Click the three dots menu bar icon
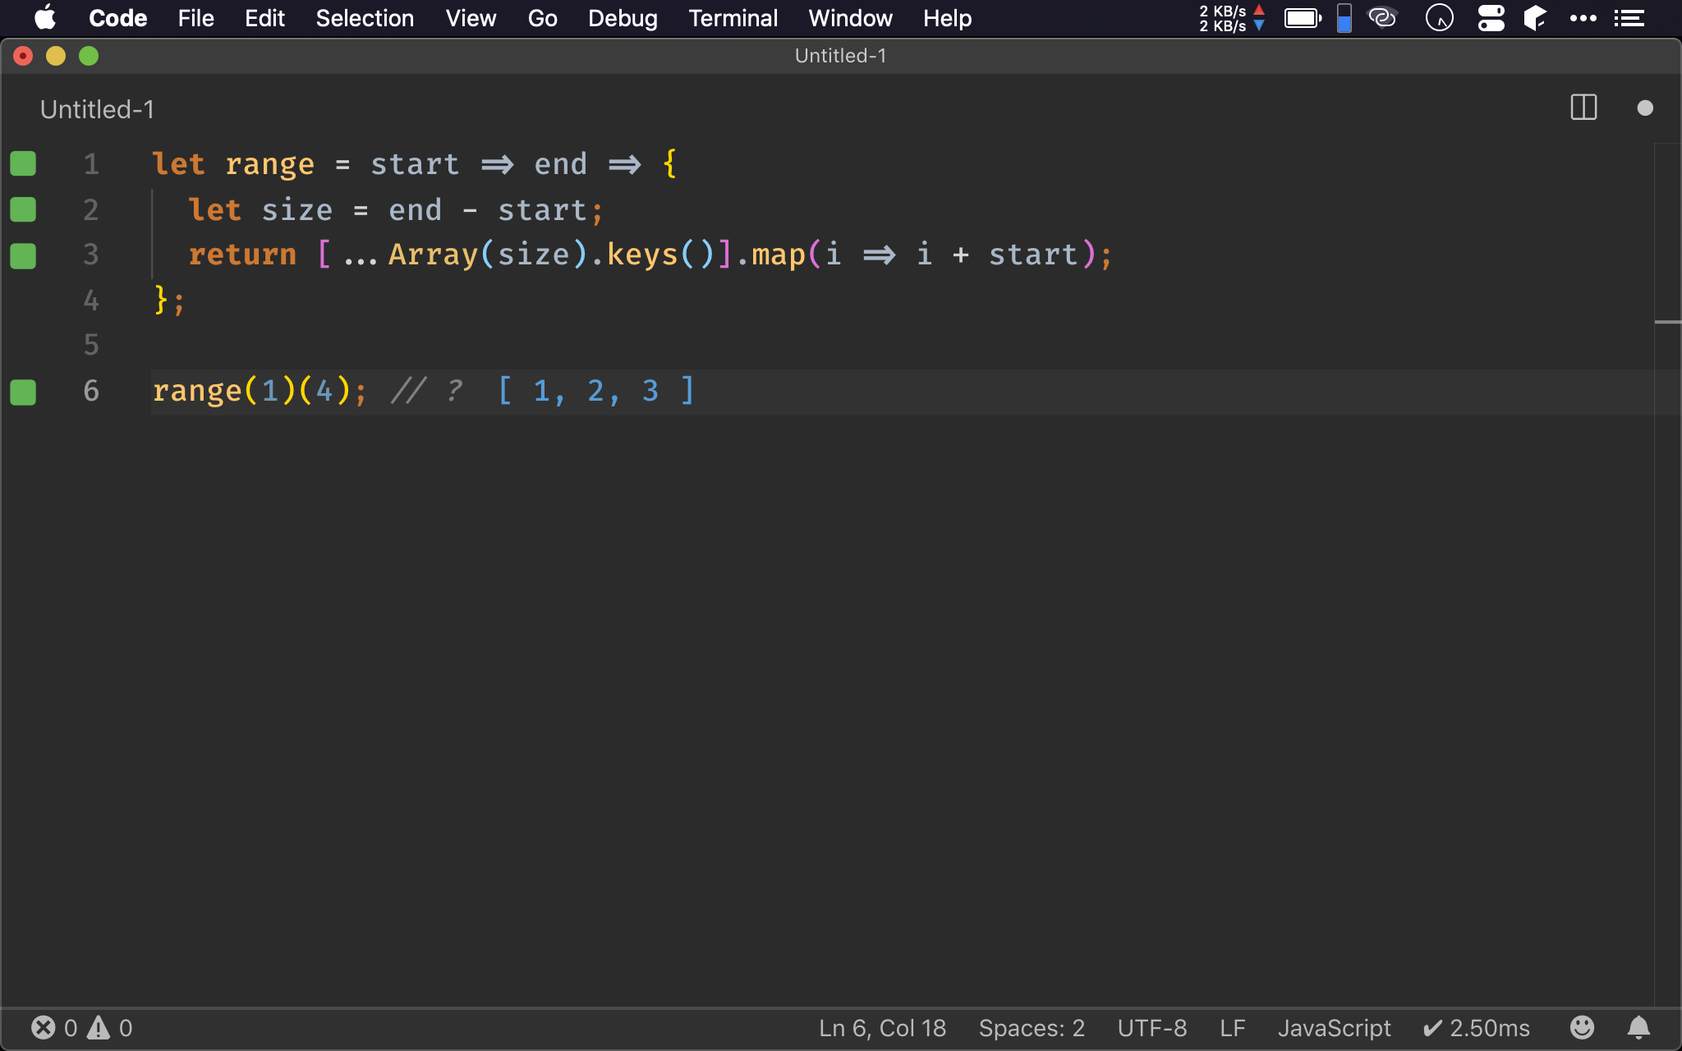The image size is (1682, 1051). click(1583, 18)
